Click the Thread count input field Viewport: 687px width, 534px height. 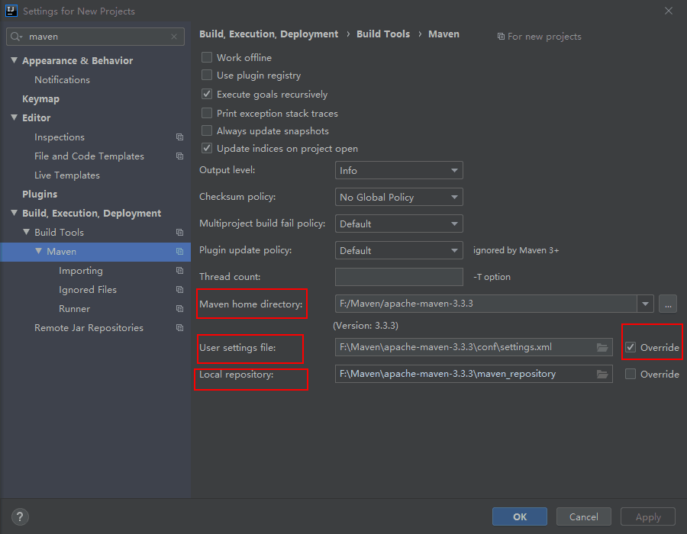coord(398,277)
